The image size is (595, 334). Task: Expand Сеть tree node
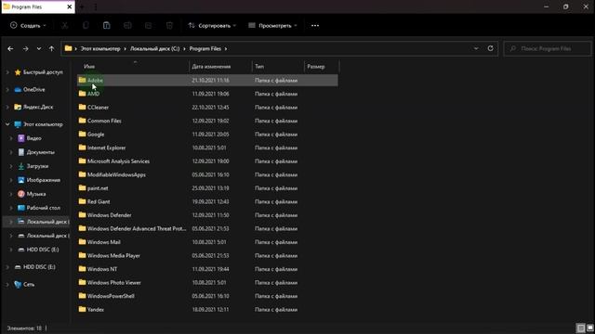click(7, 284)
